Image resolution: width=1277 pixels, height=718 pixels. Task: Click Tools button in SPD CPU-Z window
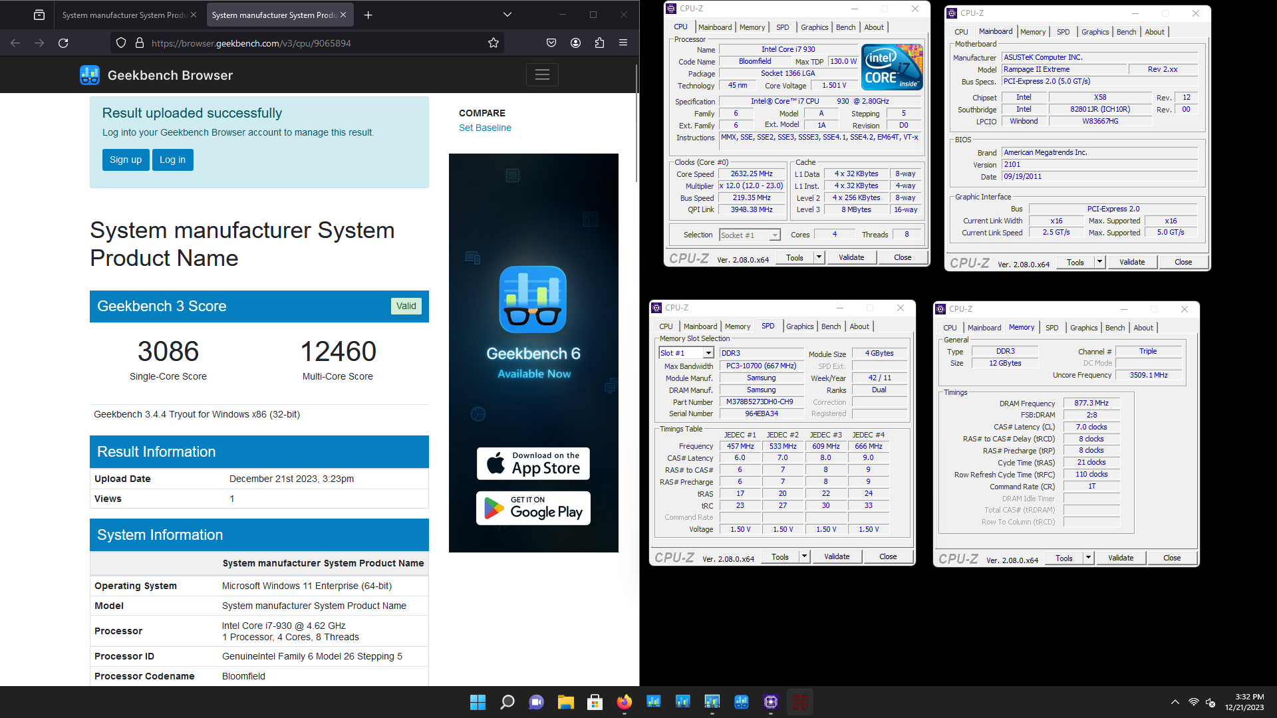coord(780,556)
